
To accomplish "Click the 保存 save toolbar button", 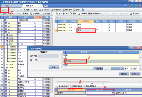I will click(x=5, y=10).
